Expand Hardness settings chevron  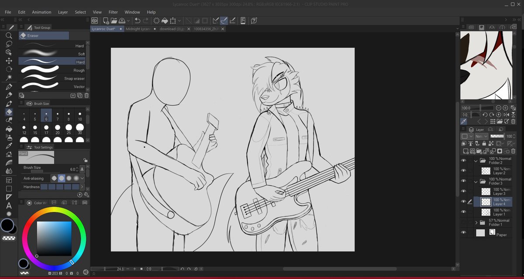82,187
